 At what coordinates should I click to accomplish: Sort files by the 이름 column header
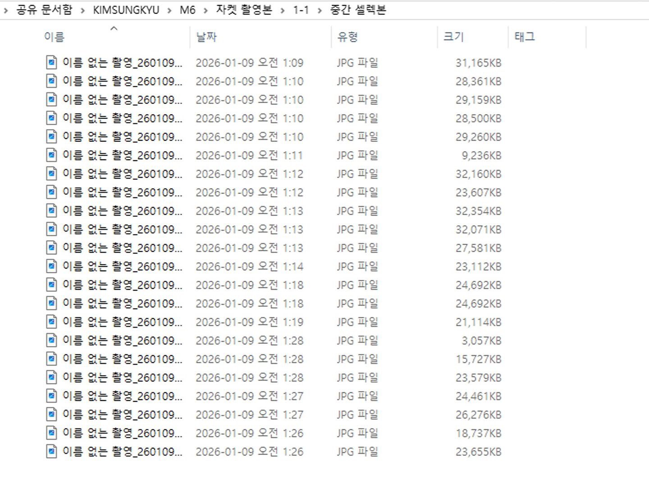[x=55, y=37]
